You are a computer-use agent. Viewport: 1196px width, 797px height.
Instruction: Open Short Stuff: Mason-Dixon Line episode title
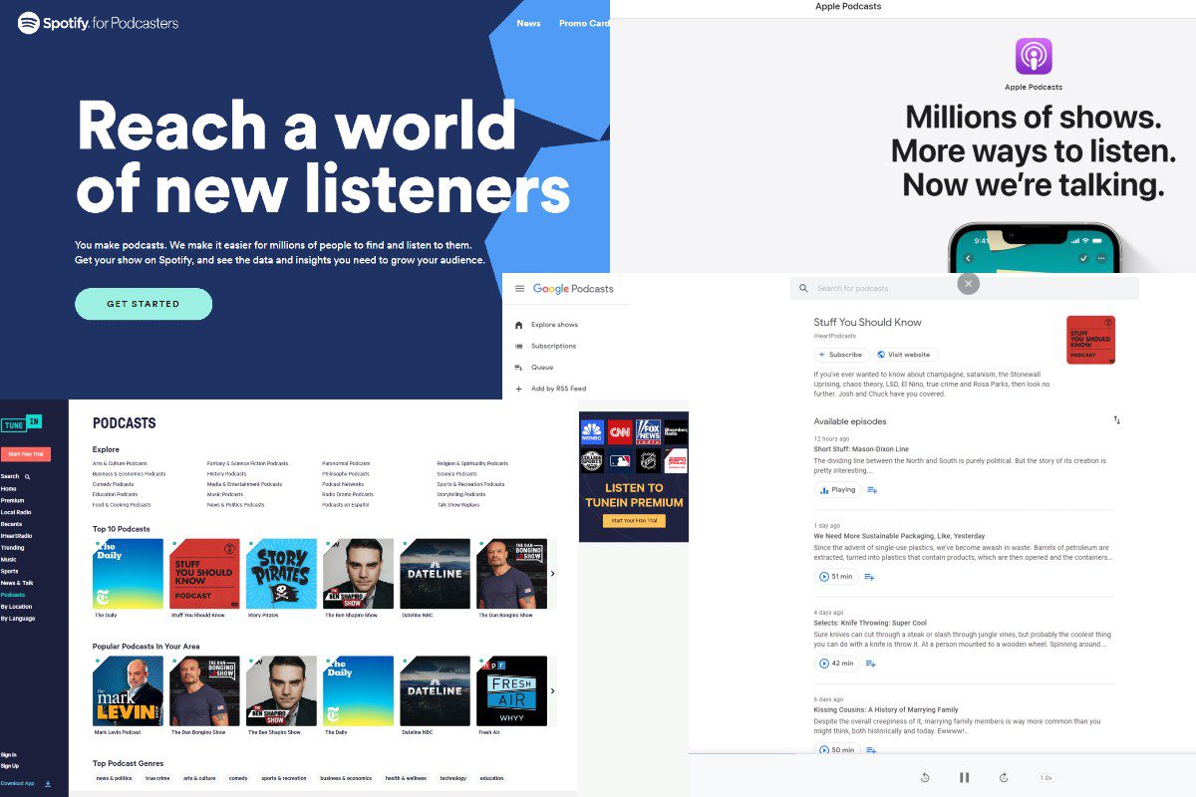861,449
